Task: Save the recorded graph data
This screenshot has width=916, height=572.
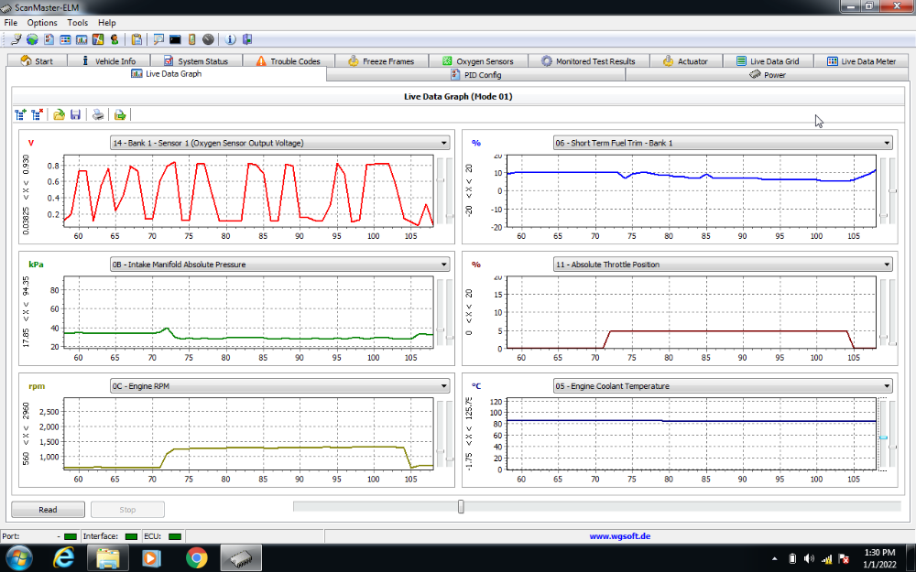Action: tap(76, 114)
